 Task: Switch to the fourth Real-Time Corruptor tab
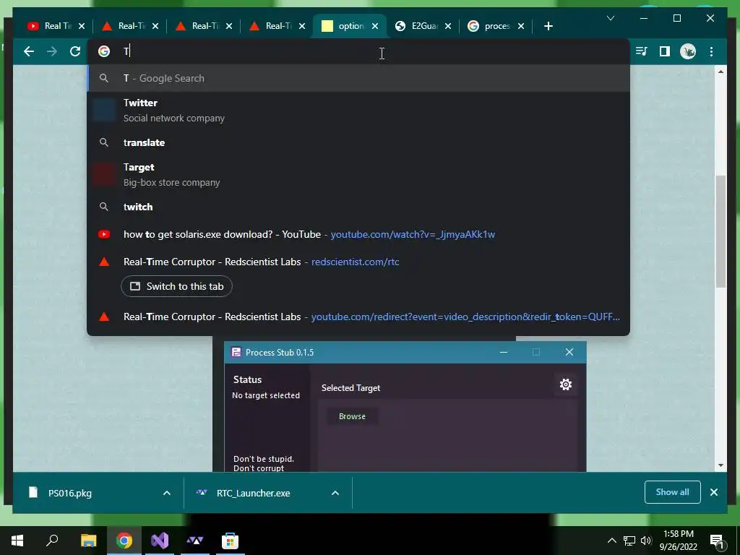coord(272,26)
